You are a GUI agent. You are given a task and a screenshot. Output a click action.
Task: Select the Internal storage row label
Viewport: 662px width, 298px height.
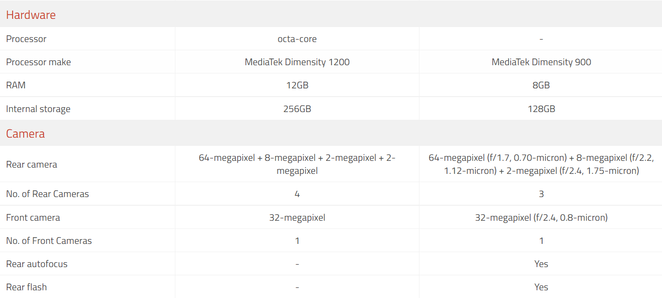point(38,109)
